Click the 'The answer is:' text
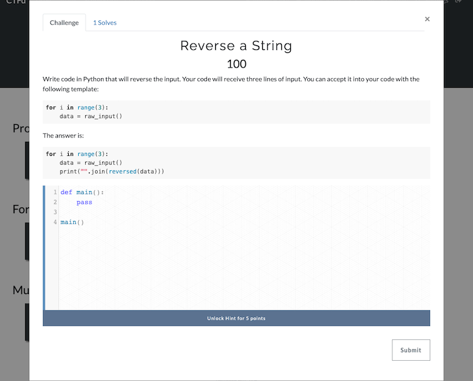473x381 pixels. click(x=63, y=136)
